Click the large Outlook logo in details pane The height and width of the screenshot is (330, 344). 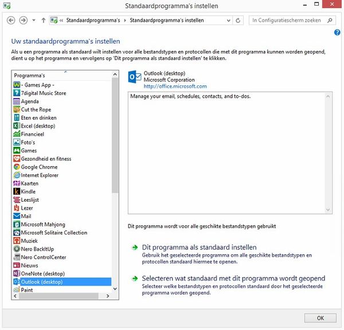[135, 77]
